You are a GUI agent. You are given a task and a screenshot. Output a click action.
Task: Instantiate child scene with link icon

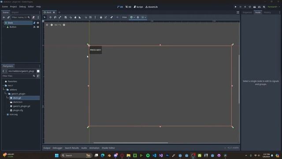(8, 17)
